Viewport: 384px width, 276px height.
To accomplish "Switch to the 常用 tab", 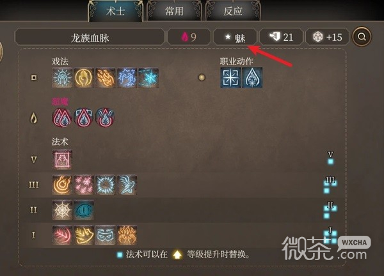I will [174, 11].
